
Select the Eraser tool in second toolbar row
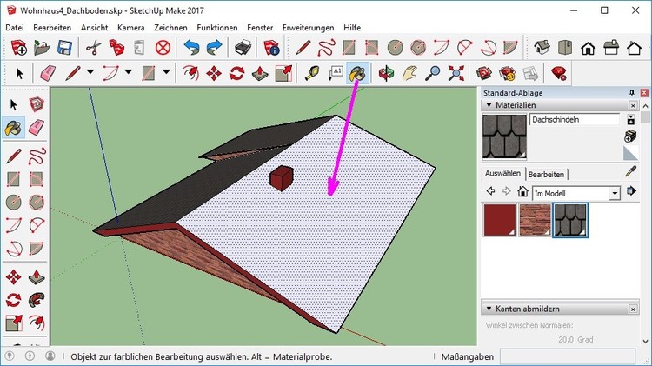pyautogui.click(x=48, y=74)
